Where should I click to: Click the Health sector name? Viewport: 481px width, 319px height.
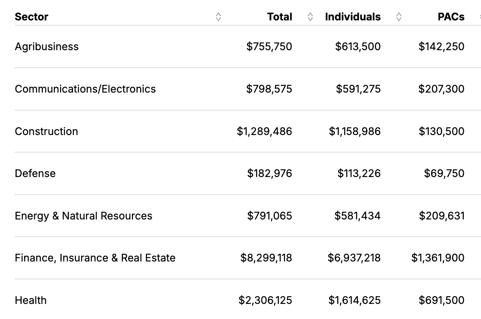click(31, 301)
